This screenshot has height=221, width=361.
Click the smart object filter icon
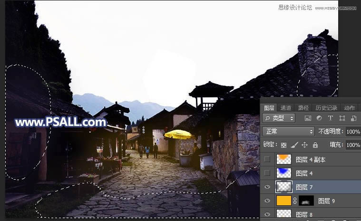click(x=353, y=118)
